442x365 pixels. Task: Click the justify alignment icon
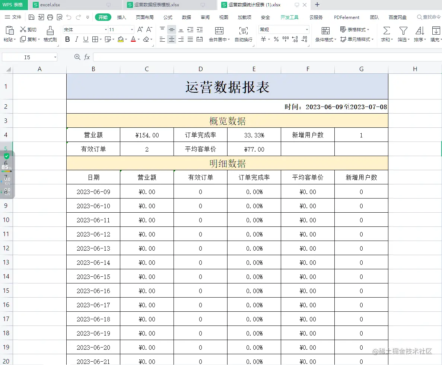190,39
